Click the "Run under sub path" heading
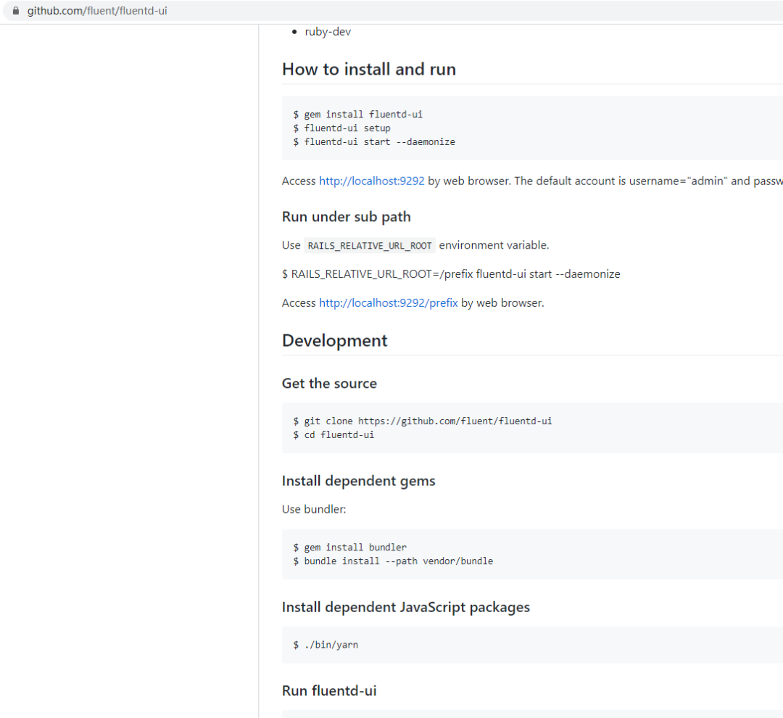This screenshot has width=783, height=718. pyautogui.click(x=346, y=217)
